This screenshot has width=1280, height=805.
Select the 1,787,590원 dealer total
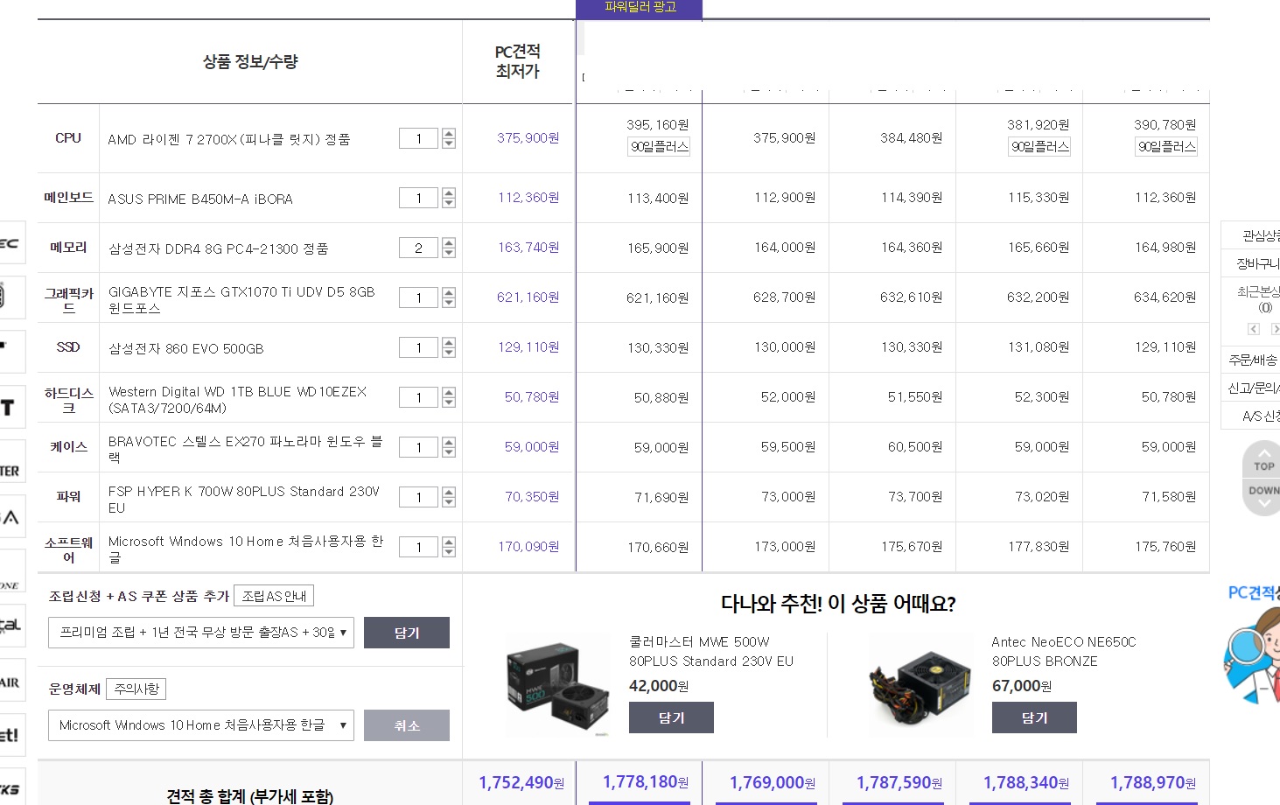pyautogui.click(x=899, y=782)
